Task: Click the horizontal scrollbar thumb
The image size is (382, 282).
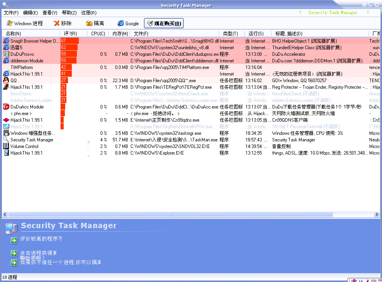Action: click(x=170, y=214)
